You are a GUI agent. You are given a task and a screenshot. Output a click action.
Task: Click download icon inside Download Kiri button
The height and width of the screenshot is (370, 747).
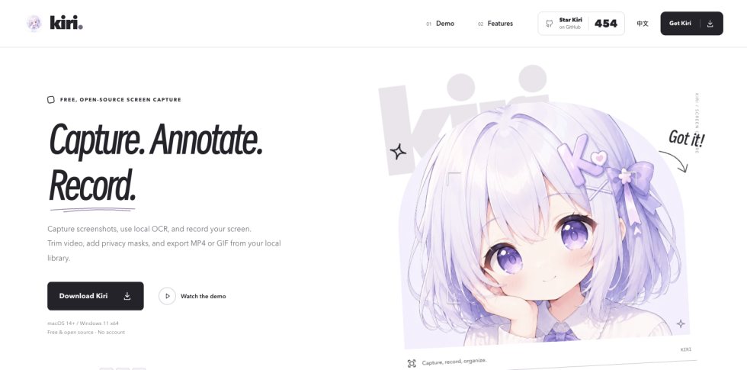tap(127, 296)
